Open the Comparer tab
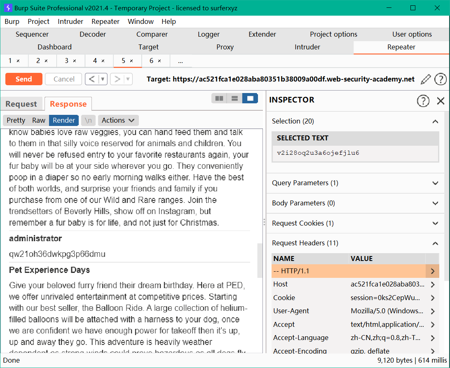450x368 pixels. [152, 35]
